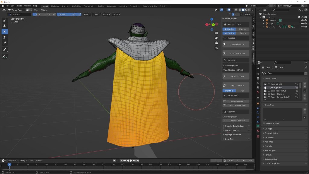
Task: Click the Tool properties tab icon
Action: [x=258, y=68]
